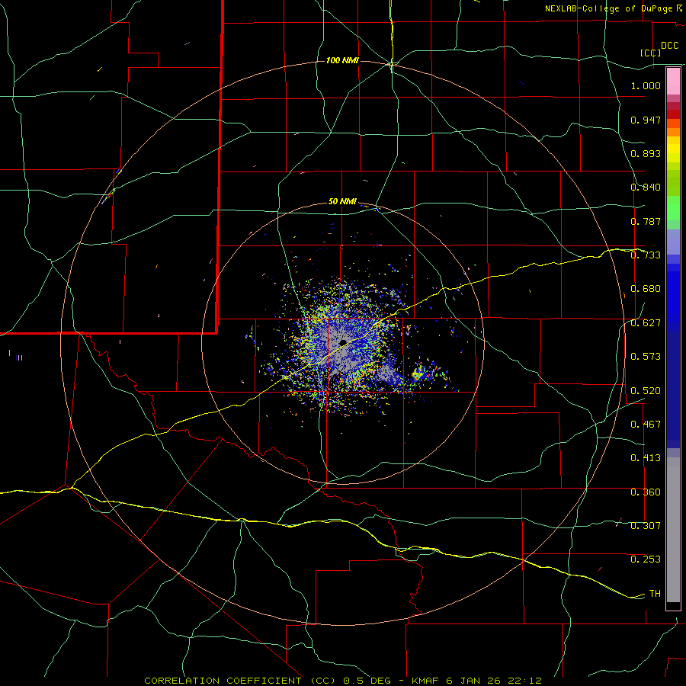Click the CORRELATION COEFFICIENT caption words

223,681
